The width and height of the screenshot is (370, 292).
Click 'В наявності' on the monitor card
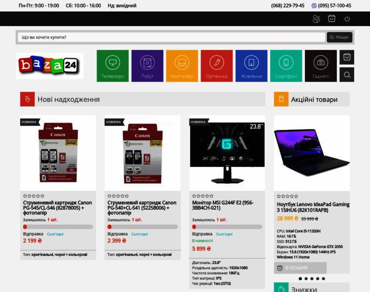(203, 240)
